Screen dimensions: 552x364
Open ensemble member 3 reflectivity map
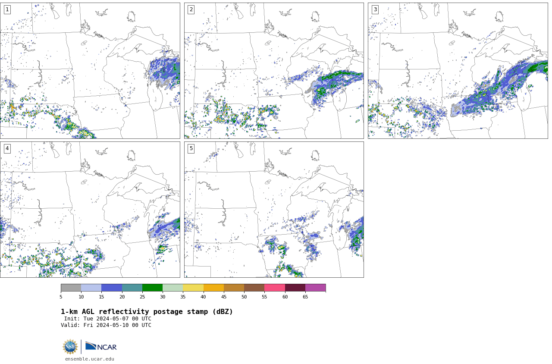point(458,71)
